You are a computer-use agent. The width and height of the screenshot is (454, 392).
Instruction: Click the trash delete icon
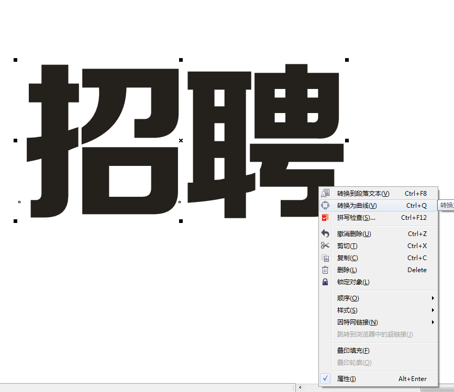326,270
